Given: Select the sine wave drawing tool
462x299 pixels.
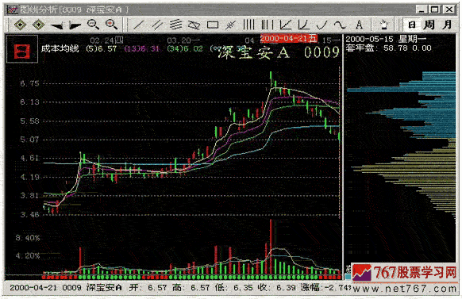Looking at the screenshot, I should 340,25.
